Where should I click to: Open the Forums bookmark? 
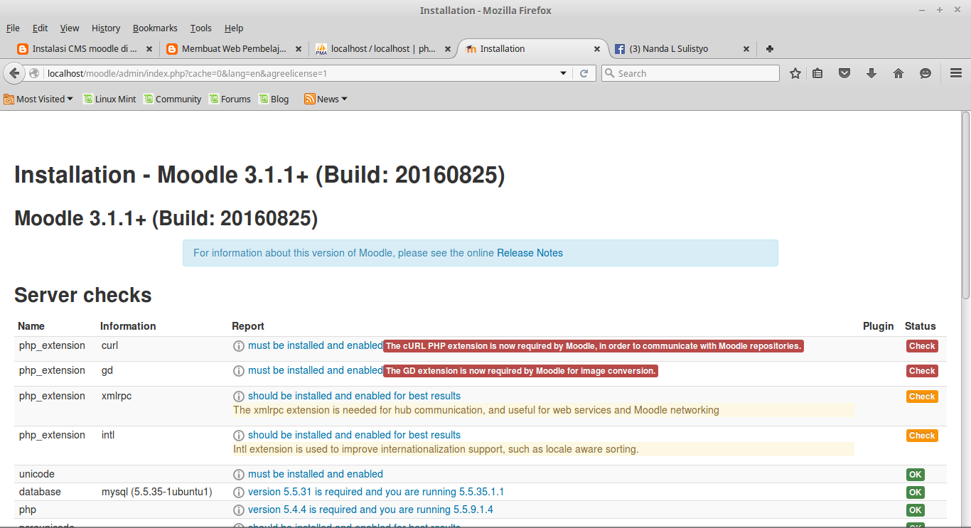tap(230, 99)
